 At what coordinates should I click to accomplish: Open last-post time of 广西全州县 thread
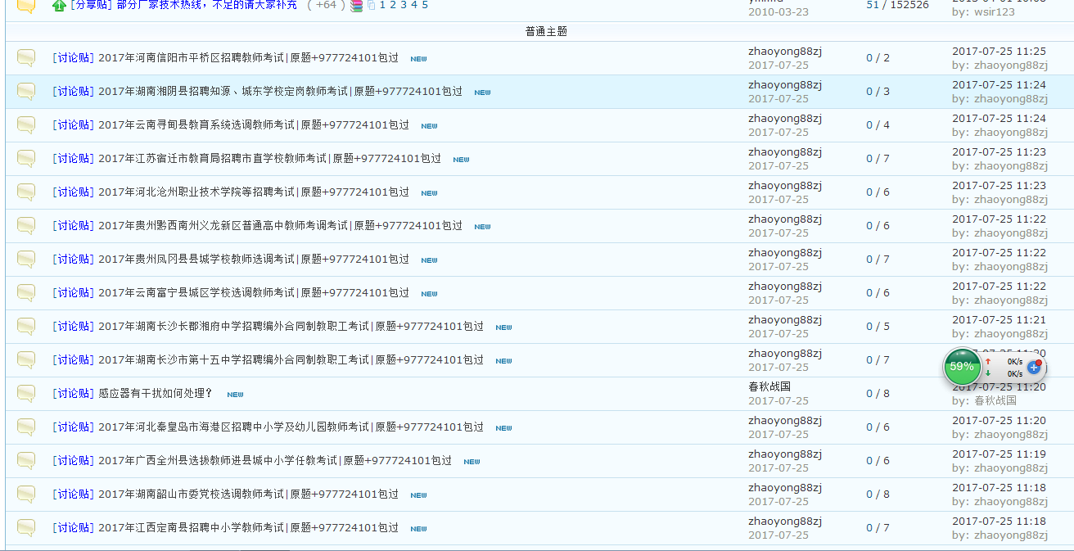pyautogui.click(x=999, y=454)
